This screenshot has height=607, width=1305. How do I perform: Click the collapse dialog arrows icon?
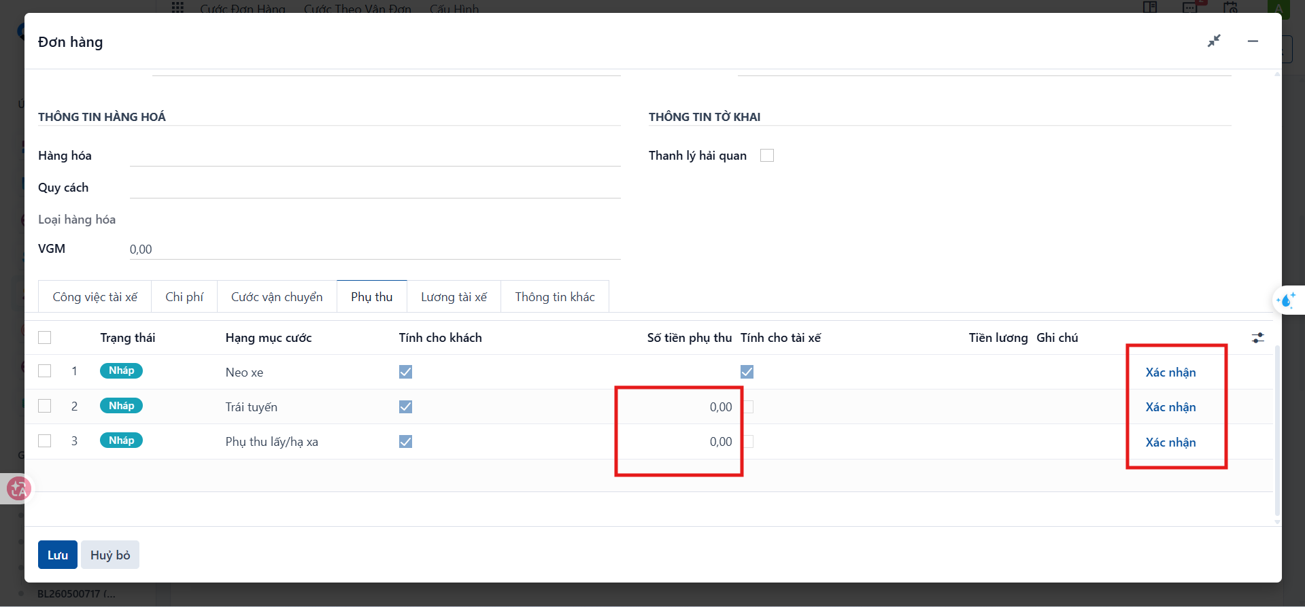tap(1214, 41)
